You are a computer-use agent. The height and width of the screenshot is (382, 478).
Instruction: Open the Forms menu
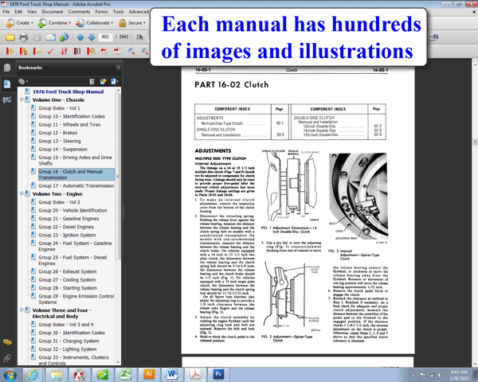click(101, 12)
